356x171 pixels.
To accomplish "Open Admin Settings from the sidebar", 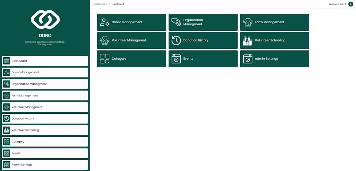I will 45,165.
